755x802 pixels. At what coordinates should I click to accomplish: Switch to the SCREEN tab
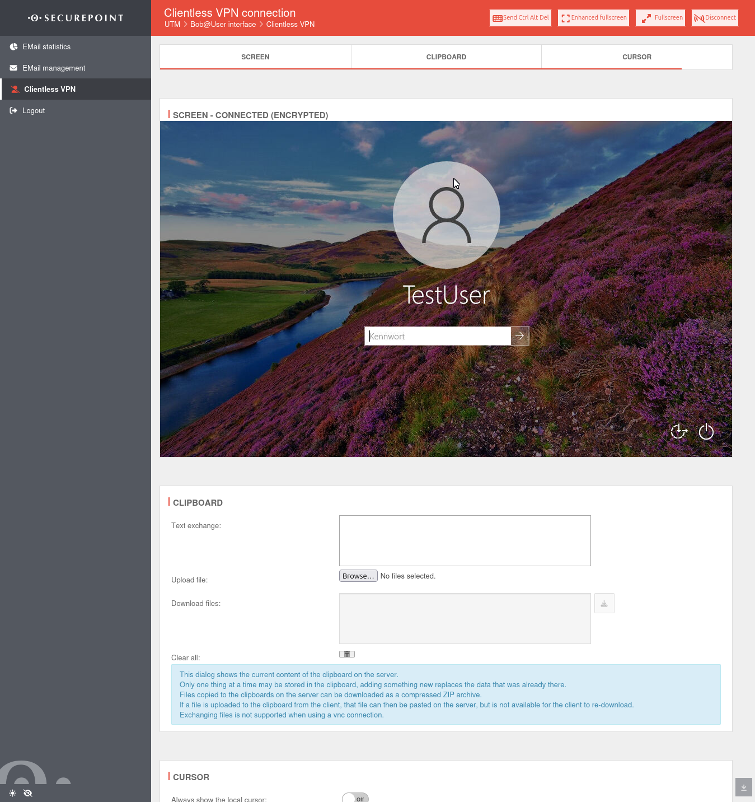click(x=255, y=57)
